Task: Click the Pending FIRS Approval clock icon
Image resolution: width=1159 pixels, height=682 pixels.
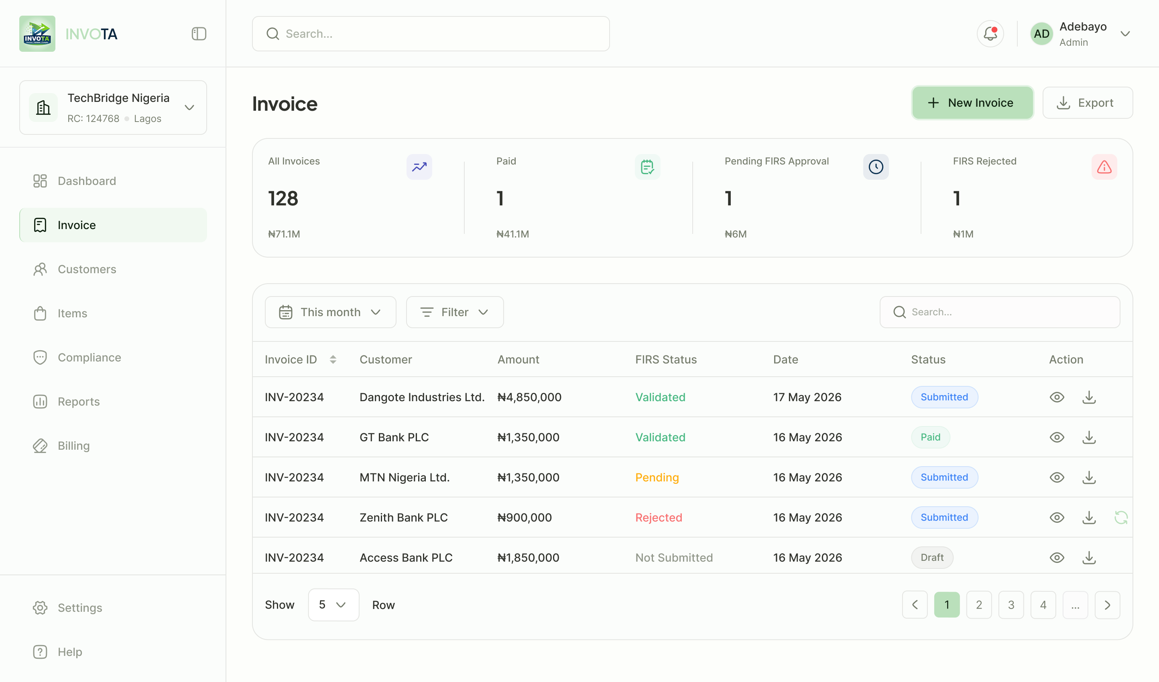Action: 876,167
